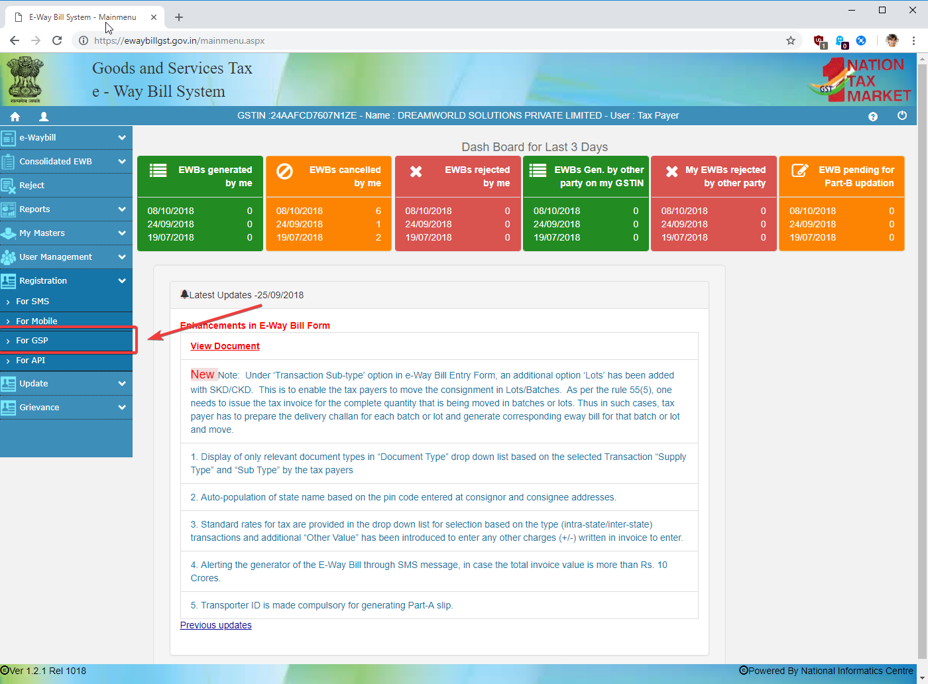
Task: Click the My Masters sidebar icon
Action: (x=8, y=233)
